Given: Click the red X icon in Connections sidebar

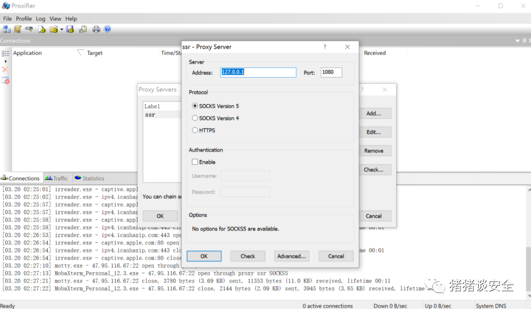Looking at the screenshot, I should (x=5, y=69).
